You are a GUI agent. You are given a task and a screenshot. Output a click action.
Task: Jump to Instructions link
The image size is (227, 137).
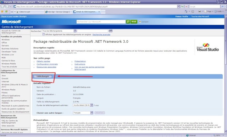[x=80, y=64]
